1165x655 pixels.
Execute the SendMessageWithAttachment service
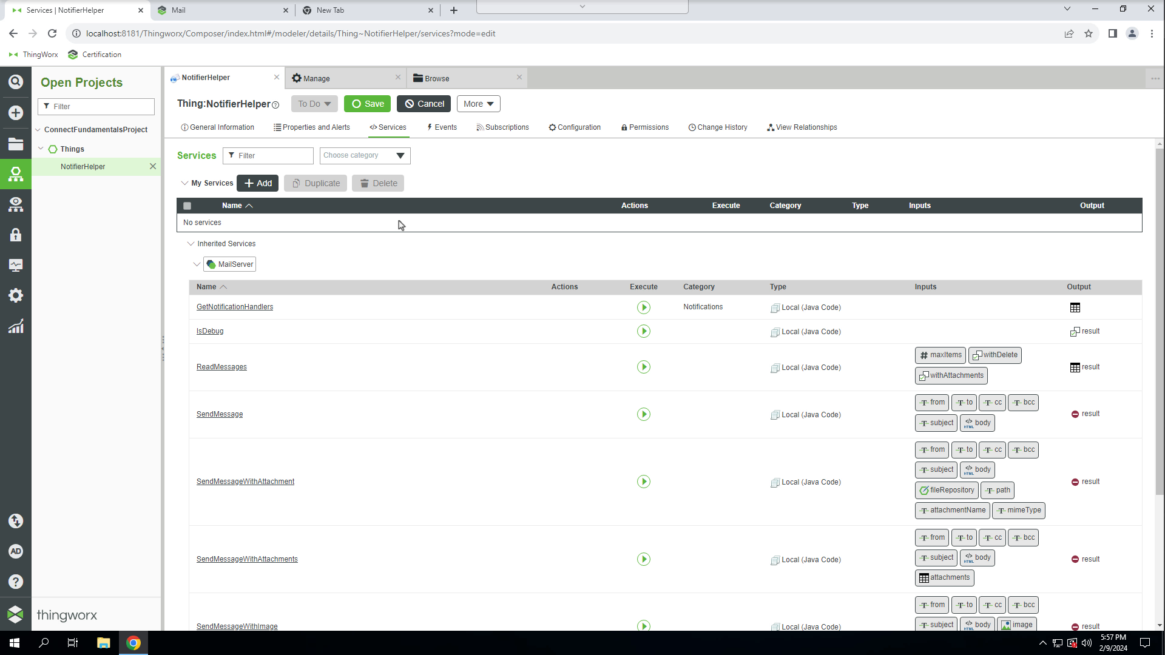pyautogui.click(x=644, y=482)
